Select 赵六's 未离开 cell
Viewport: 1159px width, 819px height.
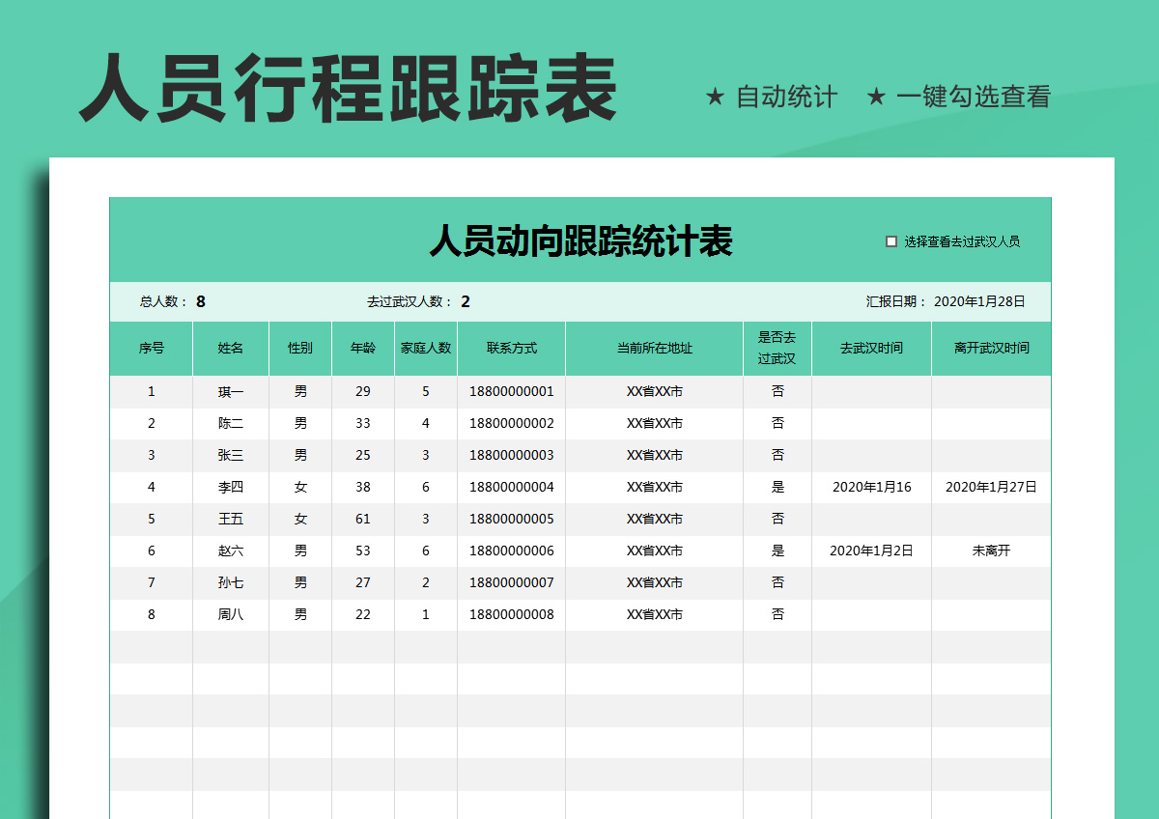point(991,551)
